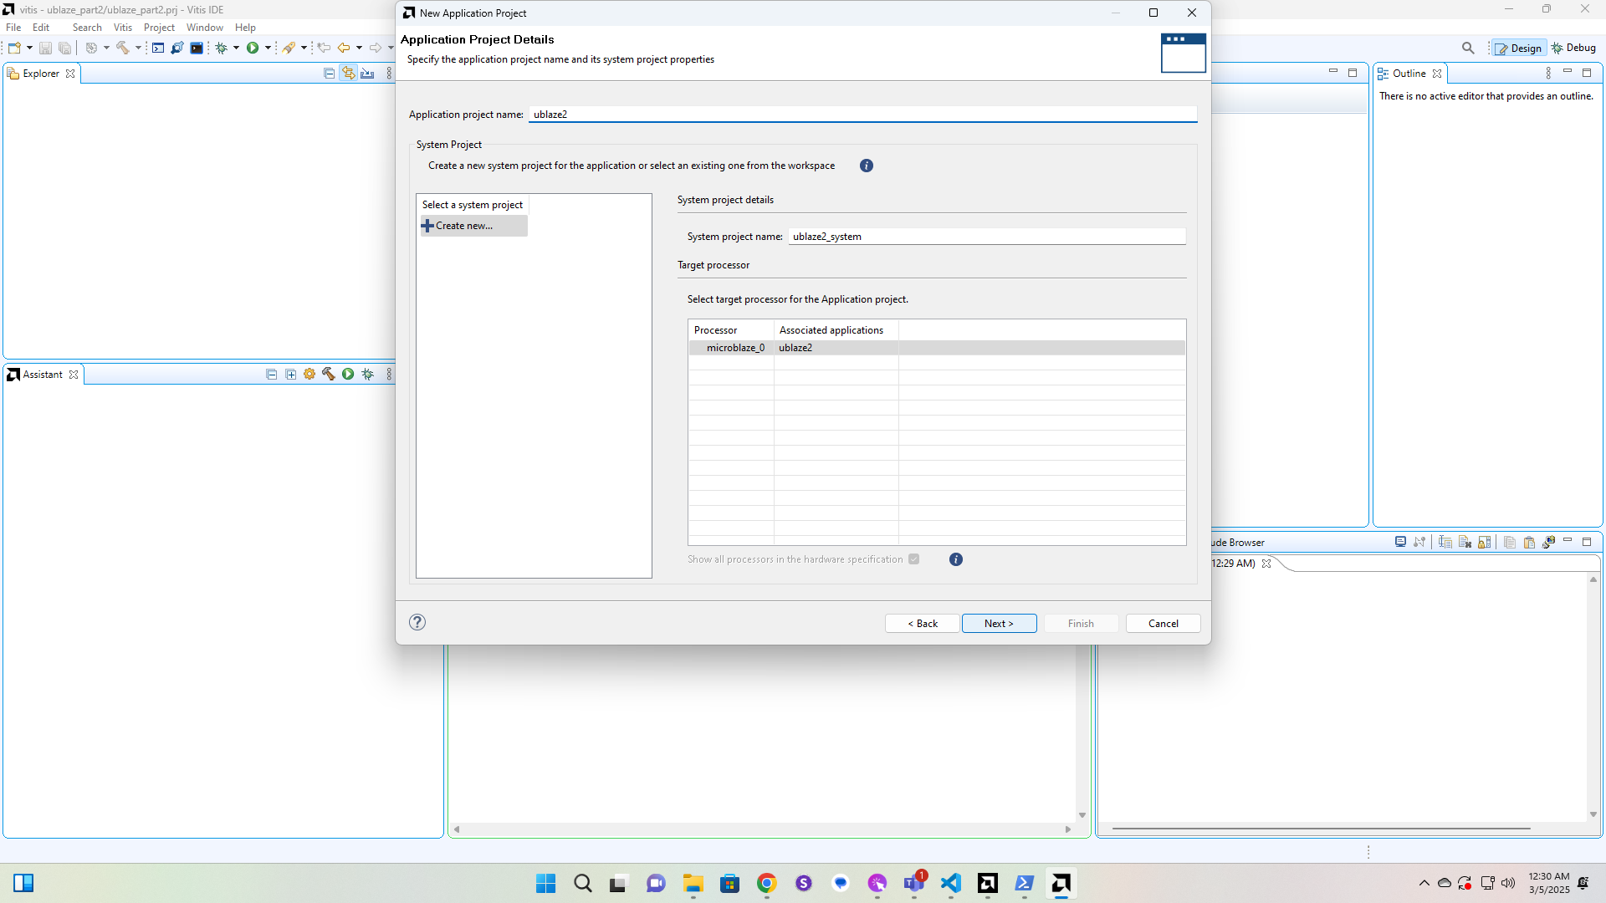Click the console horizontal scrollbar
This screenshot has height=903, width=1606.
click(x=1321, y=829)
